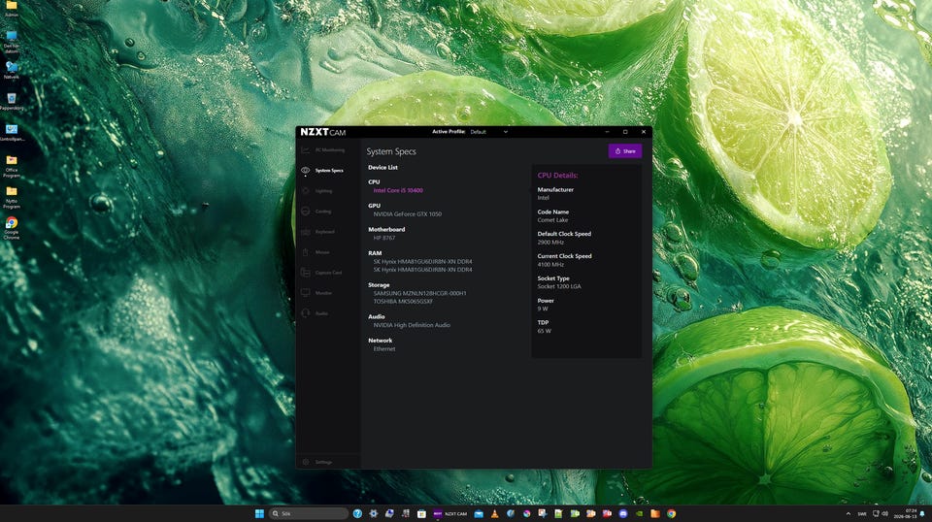The height and width of the screenshot is (522, 932).
Task: Click the Socket 1200 LGA value
Action: pyautogui.click(x=559, y=286)
